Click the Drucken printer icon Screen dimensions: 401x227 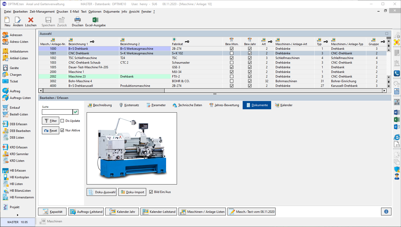coord(77,20)
